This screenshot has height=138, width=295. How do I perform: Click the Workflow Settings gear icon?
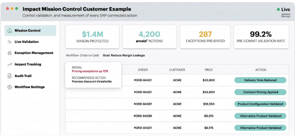[10, 87]
